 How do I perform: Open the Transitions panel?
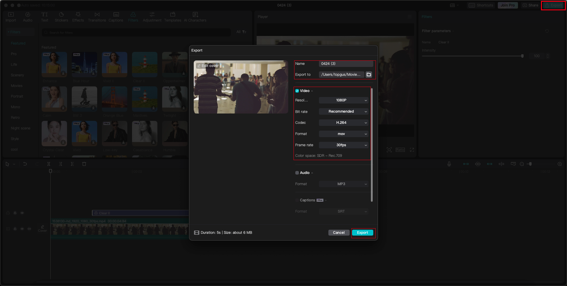coord(97,17)
